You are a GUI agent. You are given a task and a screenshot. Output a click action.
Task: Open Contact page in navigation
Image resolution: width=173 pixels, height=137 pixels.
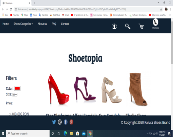[x=65, y=24]
